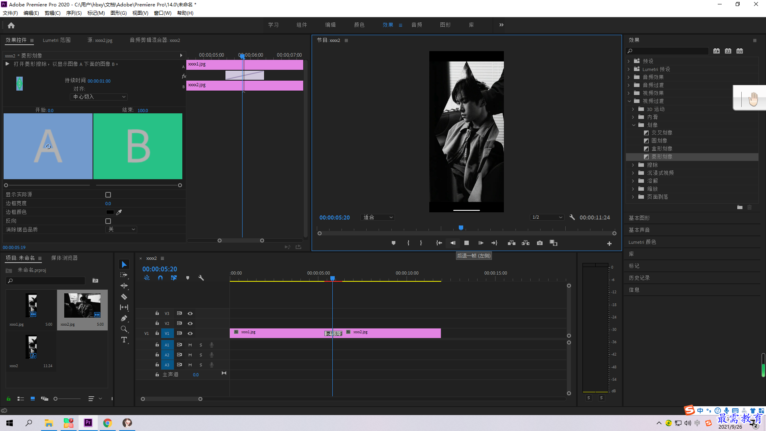This screenshot has width=766, height=431.
Task: Open the Button Editor plus icon
Action: click(609, 243)
